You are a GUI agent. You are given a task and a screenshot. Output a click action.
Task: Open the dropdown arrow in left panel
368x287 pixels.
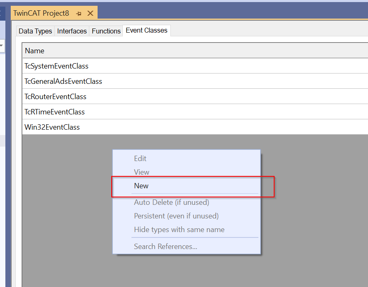1,45
